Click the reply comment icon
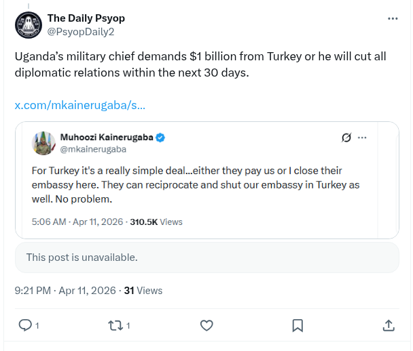The height and width of the screenshot is (351, 413). click(25, 325)
